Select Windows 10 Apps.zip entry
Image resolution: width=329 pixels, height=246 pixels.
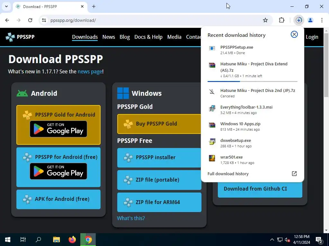[x=253, y=126]
